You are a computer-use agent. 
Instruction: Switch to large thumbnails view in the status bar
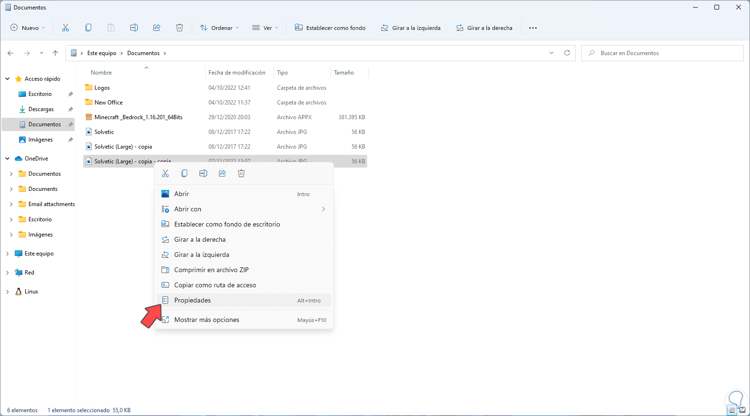click(742, 410)
